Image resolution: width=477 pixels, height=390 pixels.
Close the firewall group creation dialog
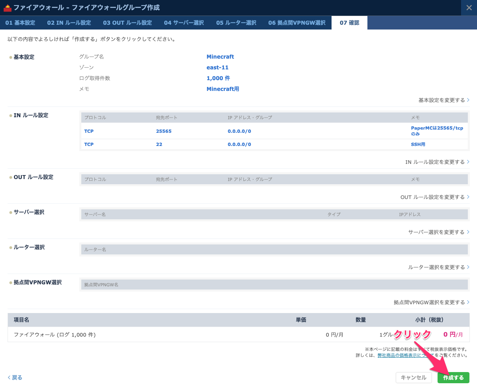tap(469, 8)
